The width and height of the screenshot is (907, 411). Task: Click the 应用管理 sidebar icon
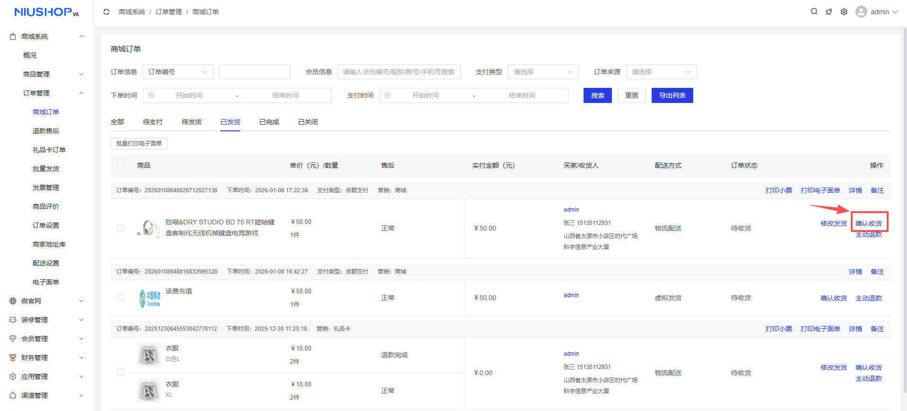tap(13, 377)
